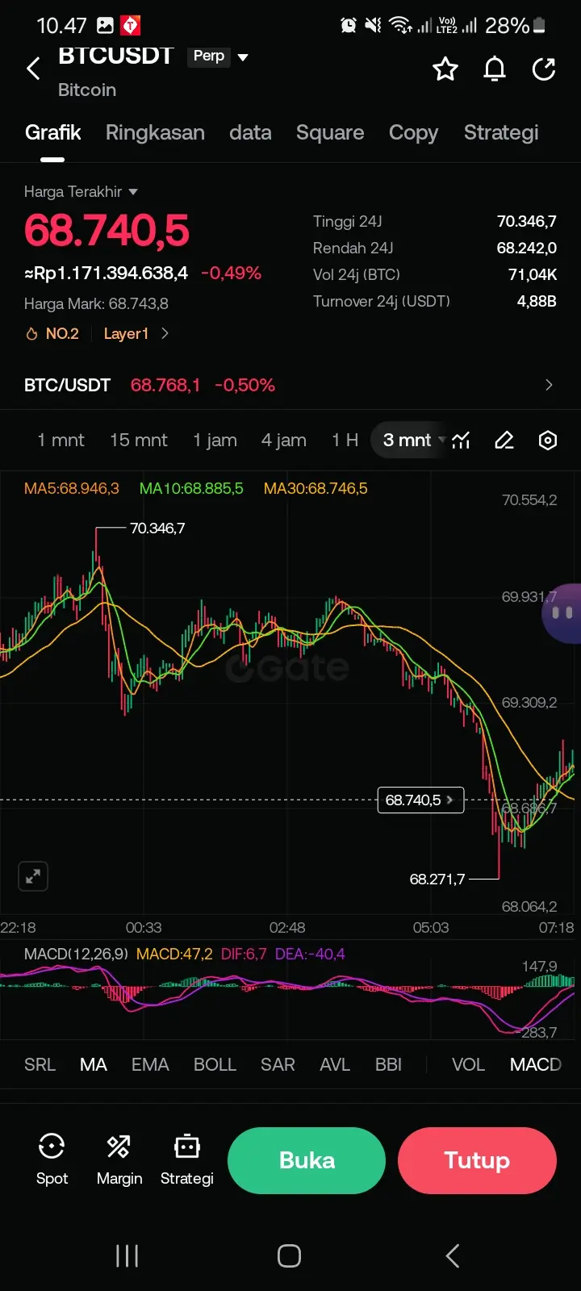Toggle the VOL sub-indicator
This screenshot has width=581, height=1291.
point(468,1064)
